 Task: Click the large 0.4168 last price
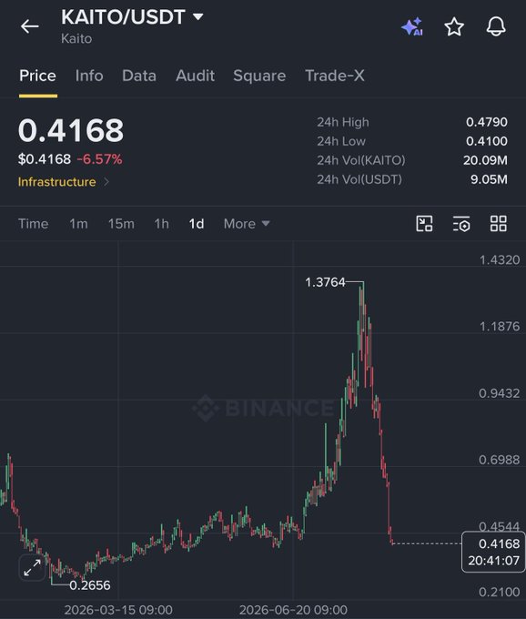pyautogui.click(x=71, y=130)
